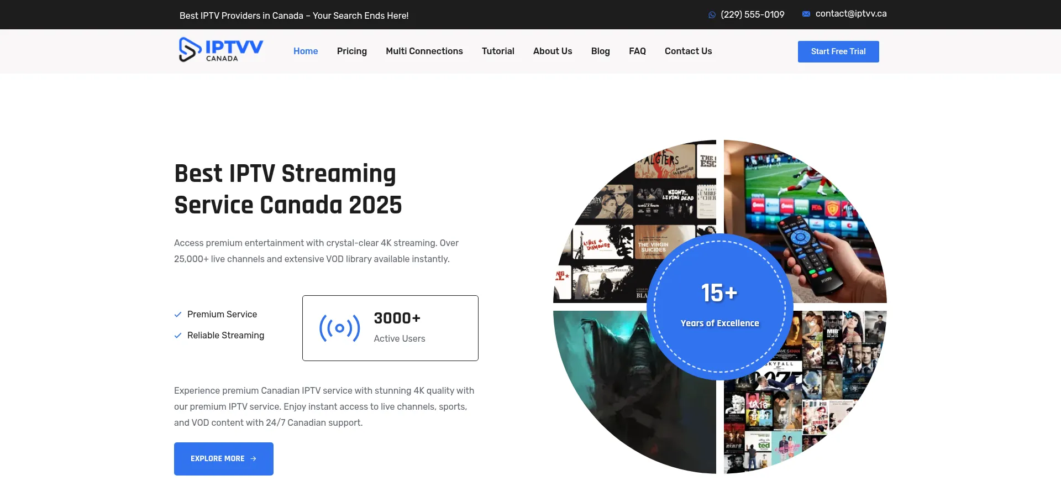Click the checkmark beside Premium Service
This screenshot has height=491, width=1061.
(x=178, y=315)
